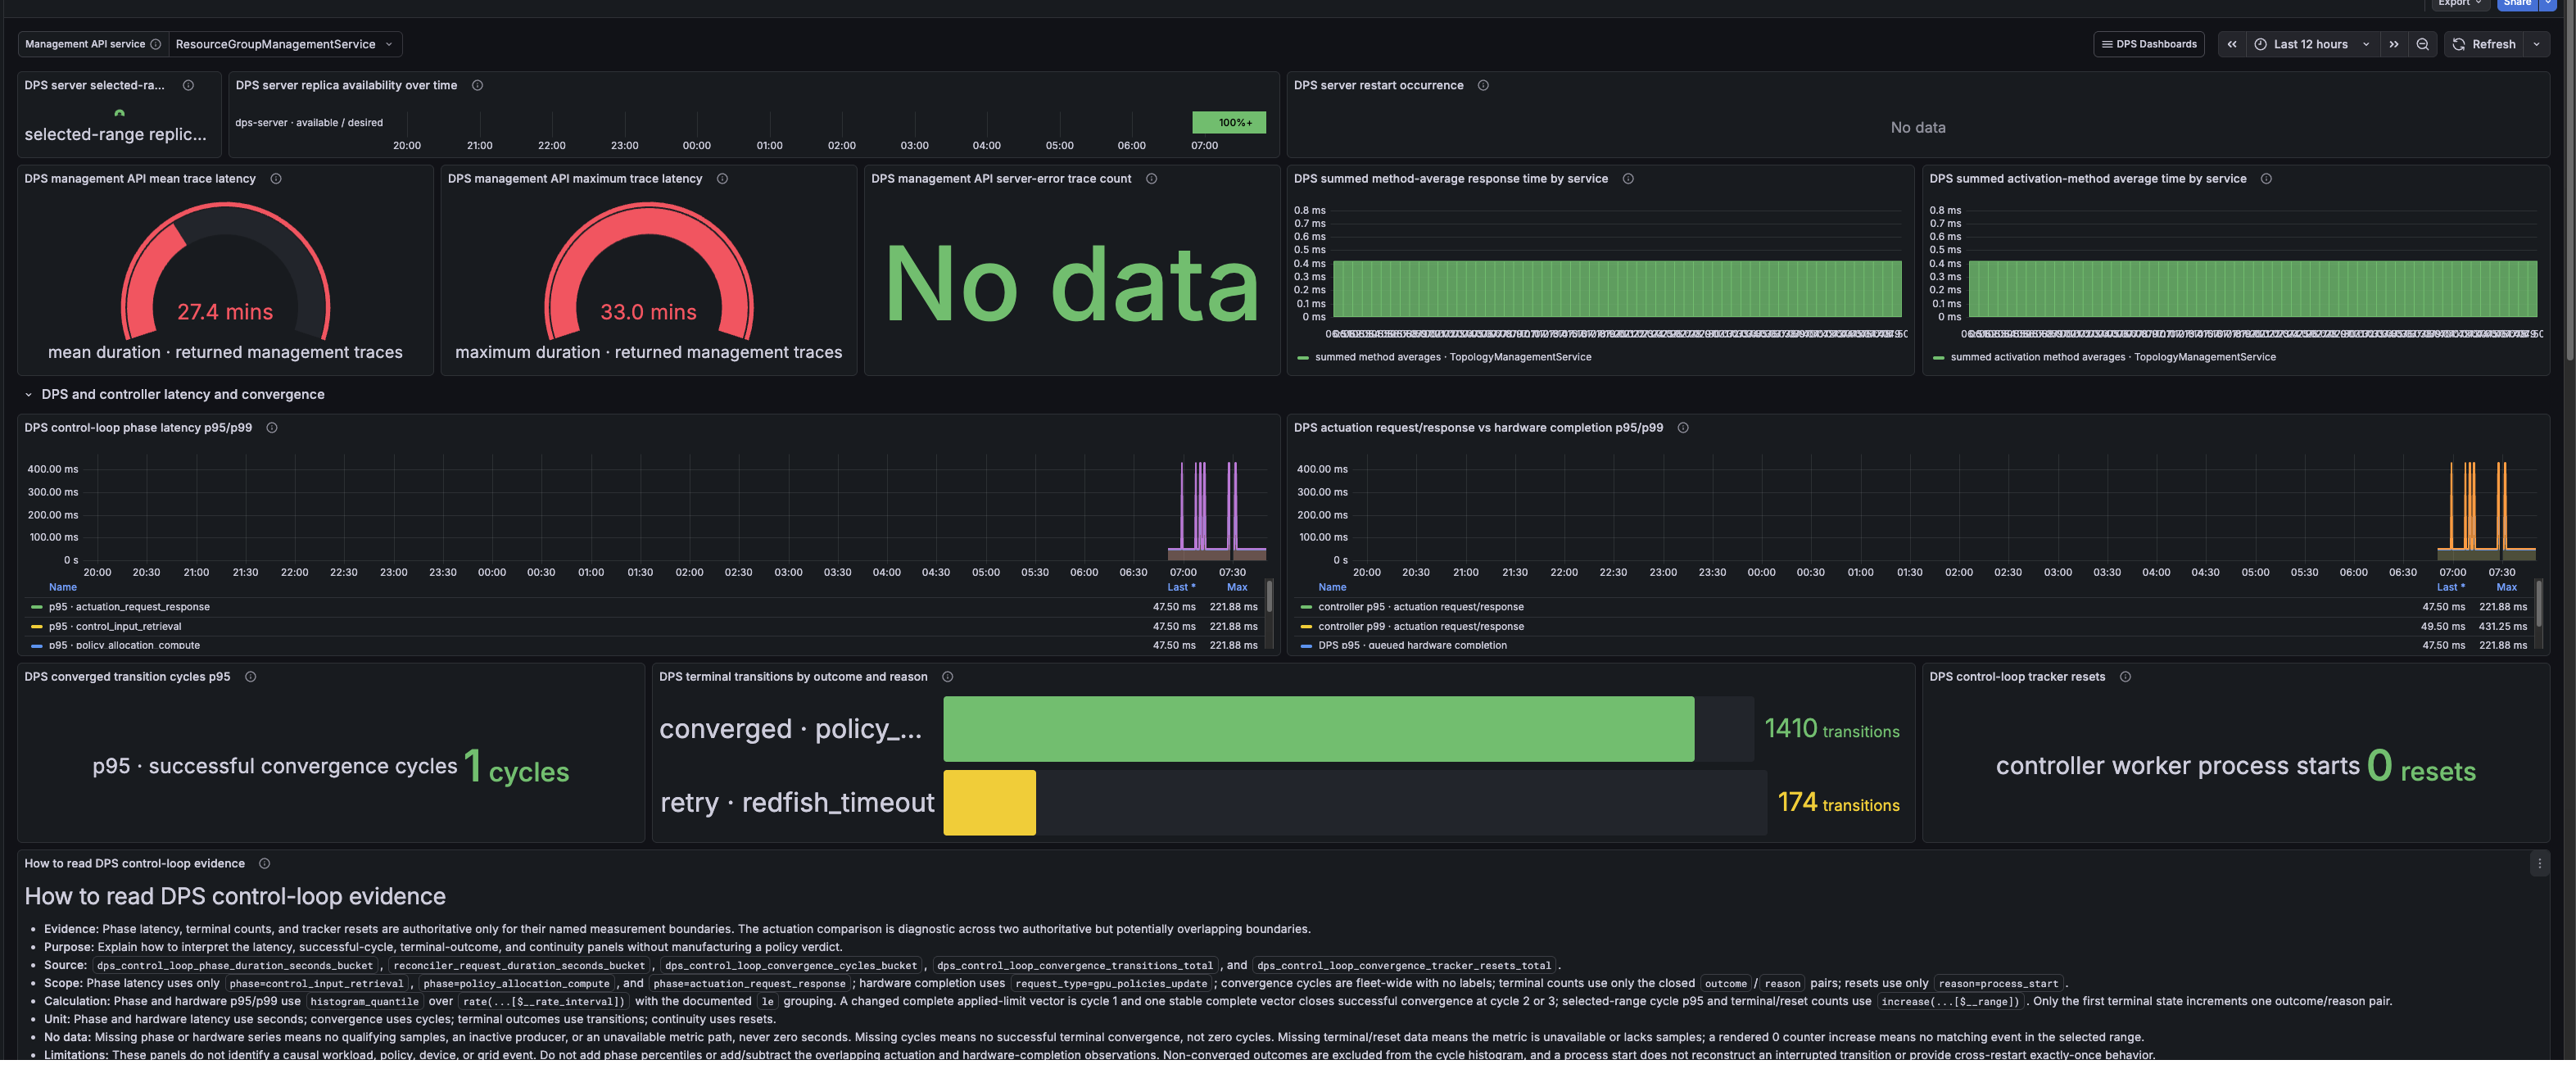The height and width of the screenshot is (1078, 2576).
Task: Open DPS management API mean trace latency title menu
Action: tap(140, 179)
